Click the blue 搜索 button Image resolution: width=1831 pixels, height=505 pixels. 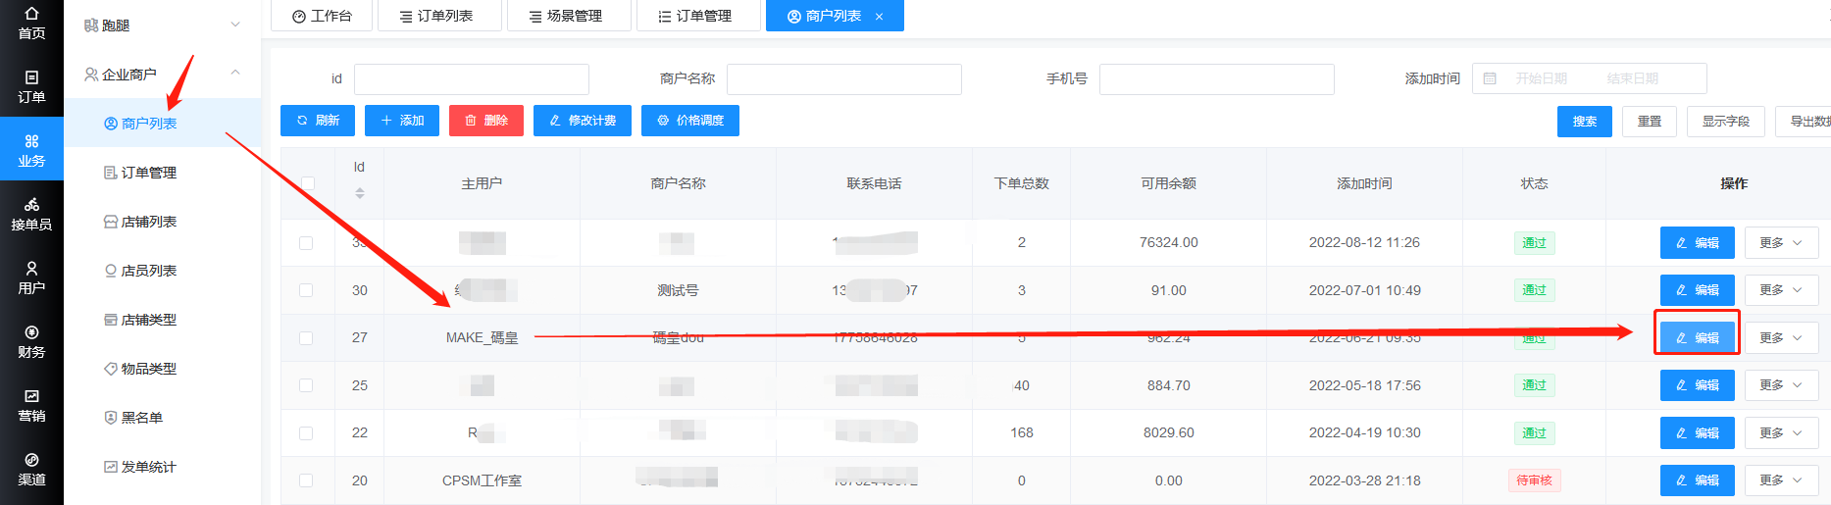tap(1584, 122)
